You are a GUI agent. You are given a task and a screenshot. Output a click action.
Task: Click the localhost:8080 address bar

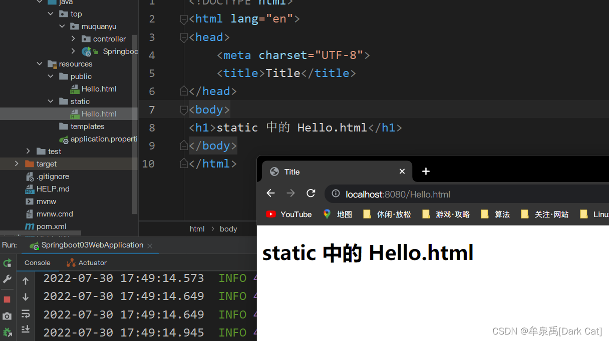tap(426, 194)
